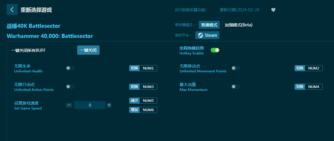Click the back arrow icon
The height and width of the screenshot is (141, 334).
coord(12,10)
